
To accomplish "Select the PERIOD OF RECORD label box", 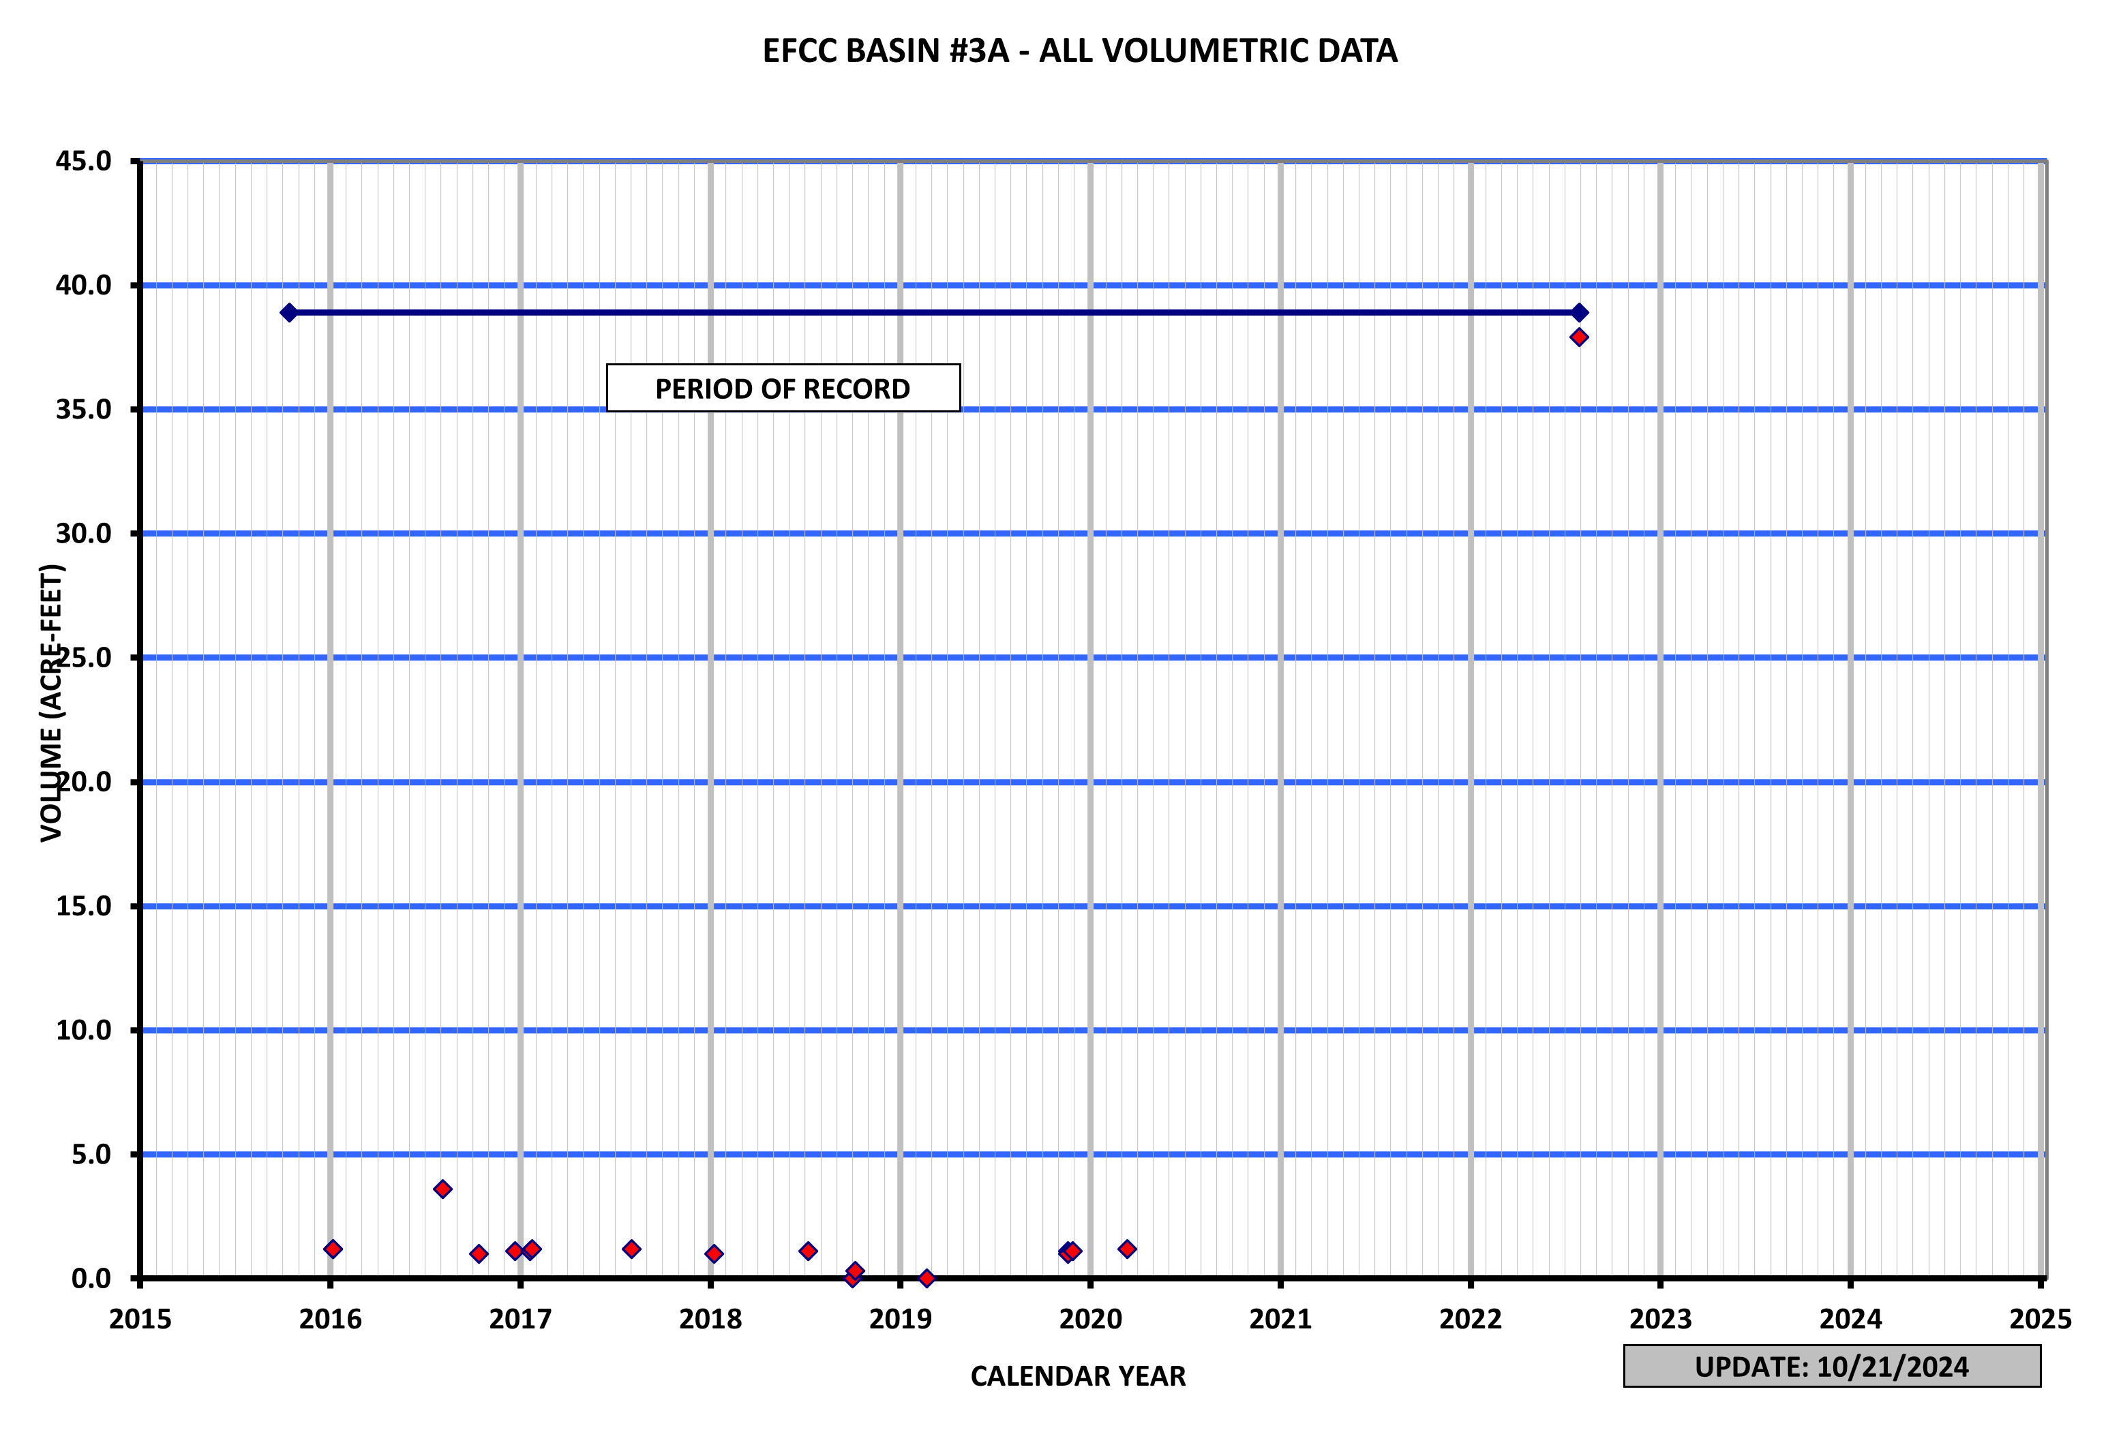I will [x=783, y=388].
